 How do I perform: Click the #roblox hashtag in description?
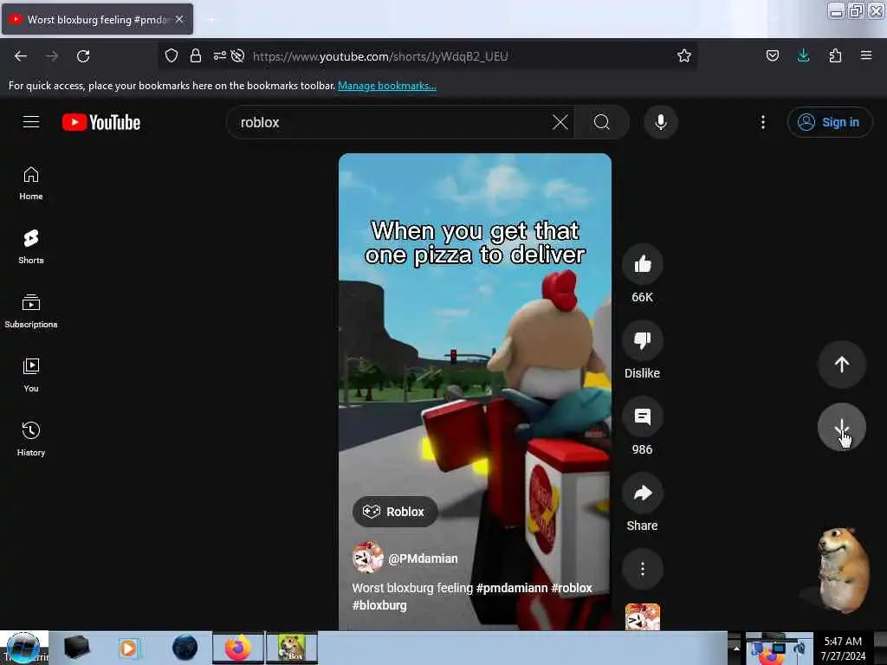[572, 588]
